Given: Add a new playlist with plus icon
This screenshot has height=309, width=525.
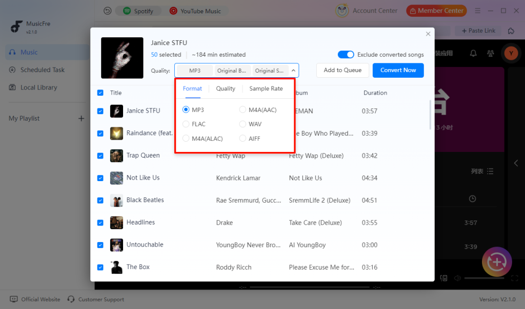Looking at the screenshot, I should pyautogui.click(x=81, y=119).
